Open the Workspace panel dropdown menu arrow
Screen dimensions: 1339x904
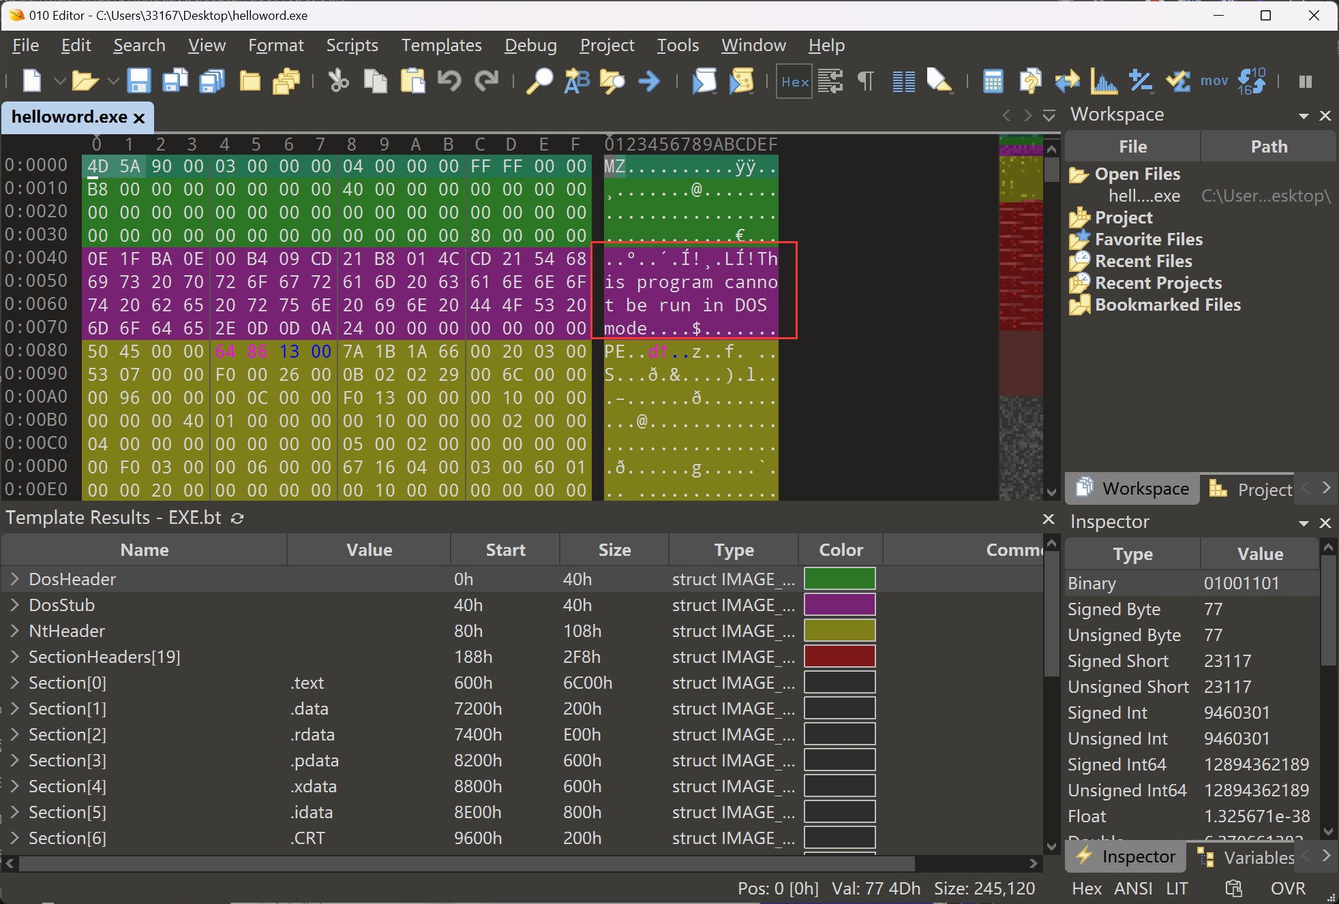pos(1304,116)
